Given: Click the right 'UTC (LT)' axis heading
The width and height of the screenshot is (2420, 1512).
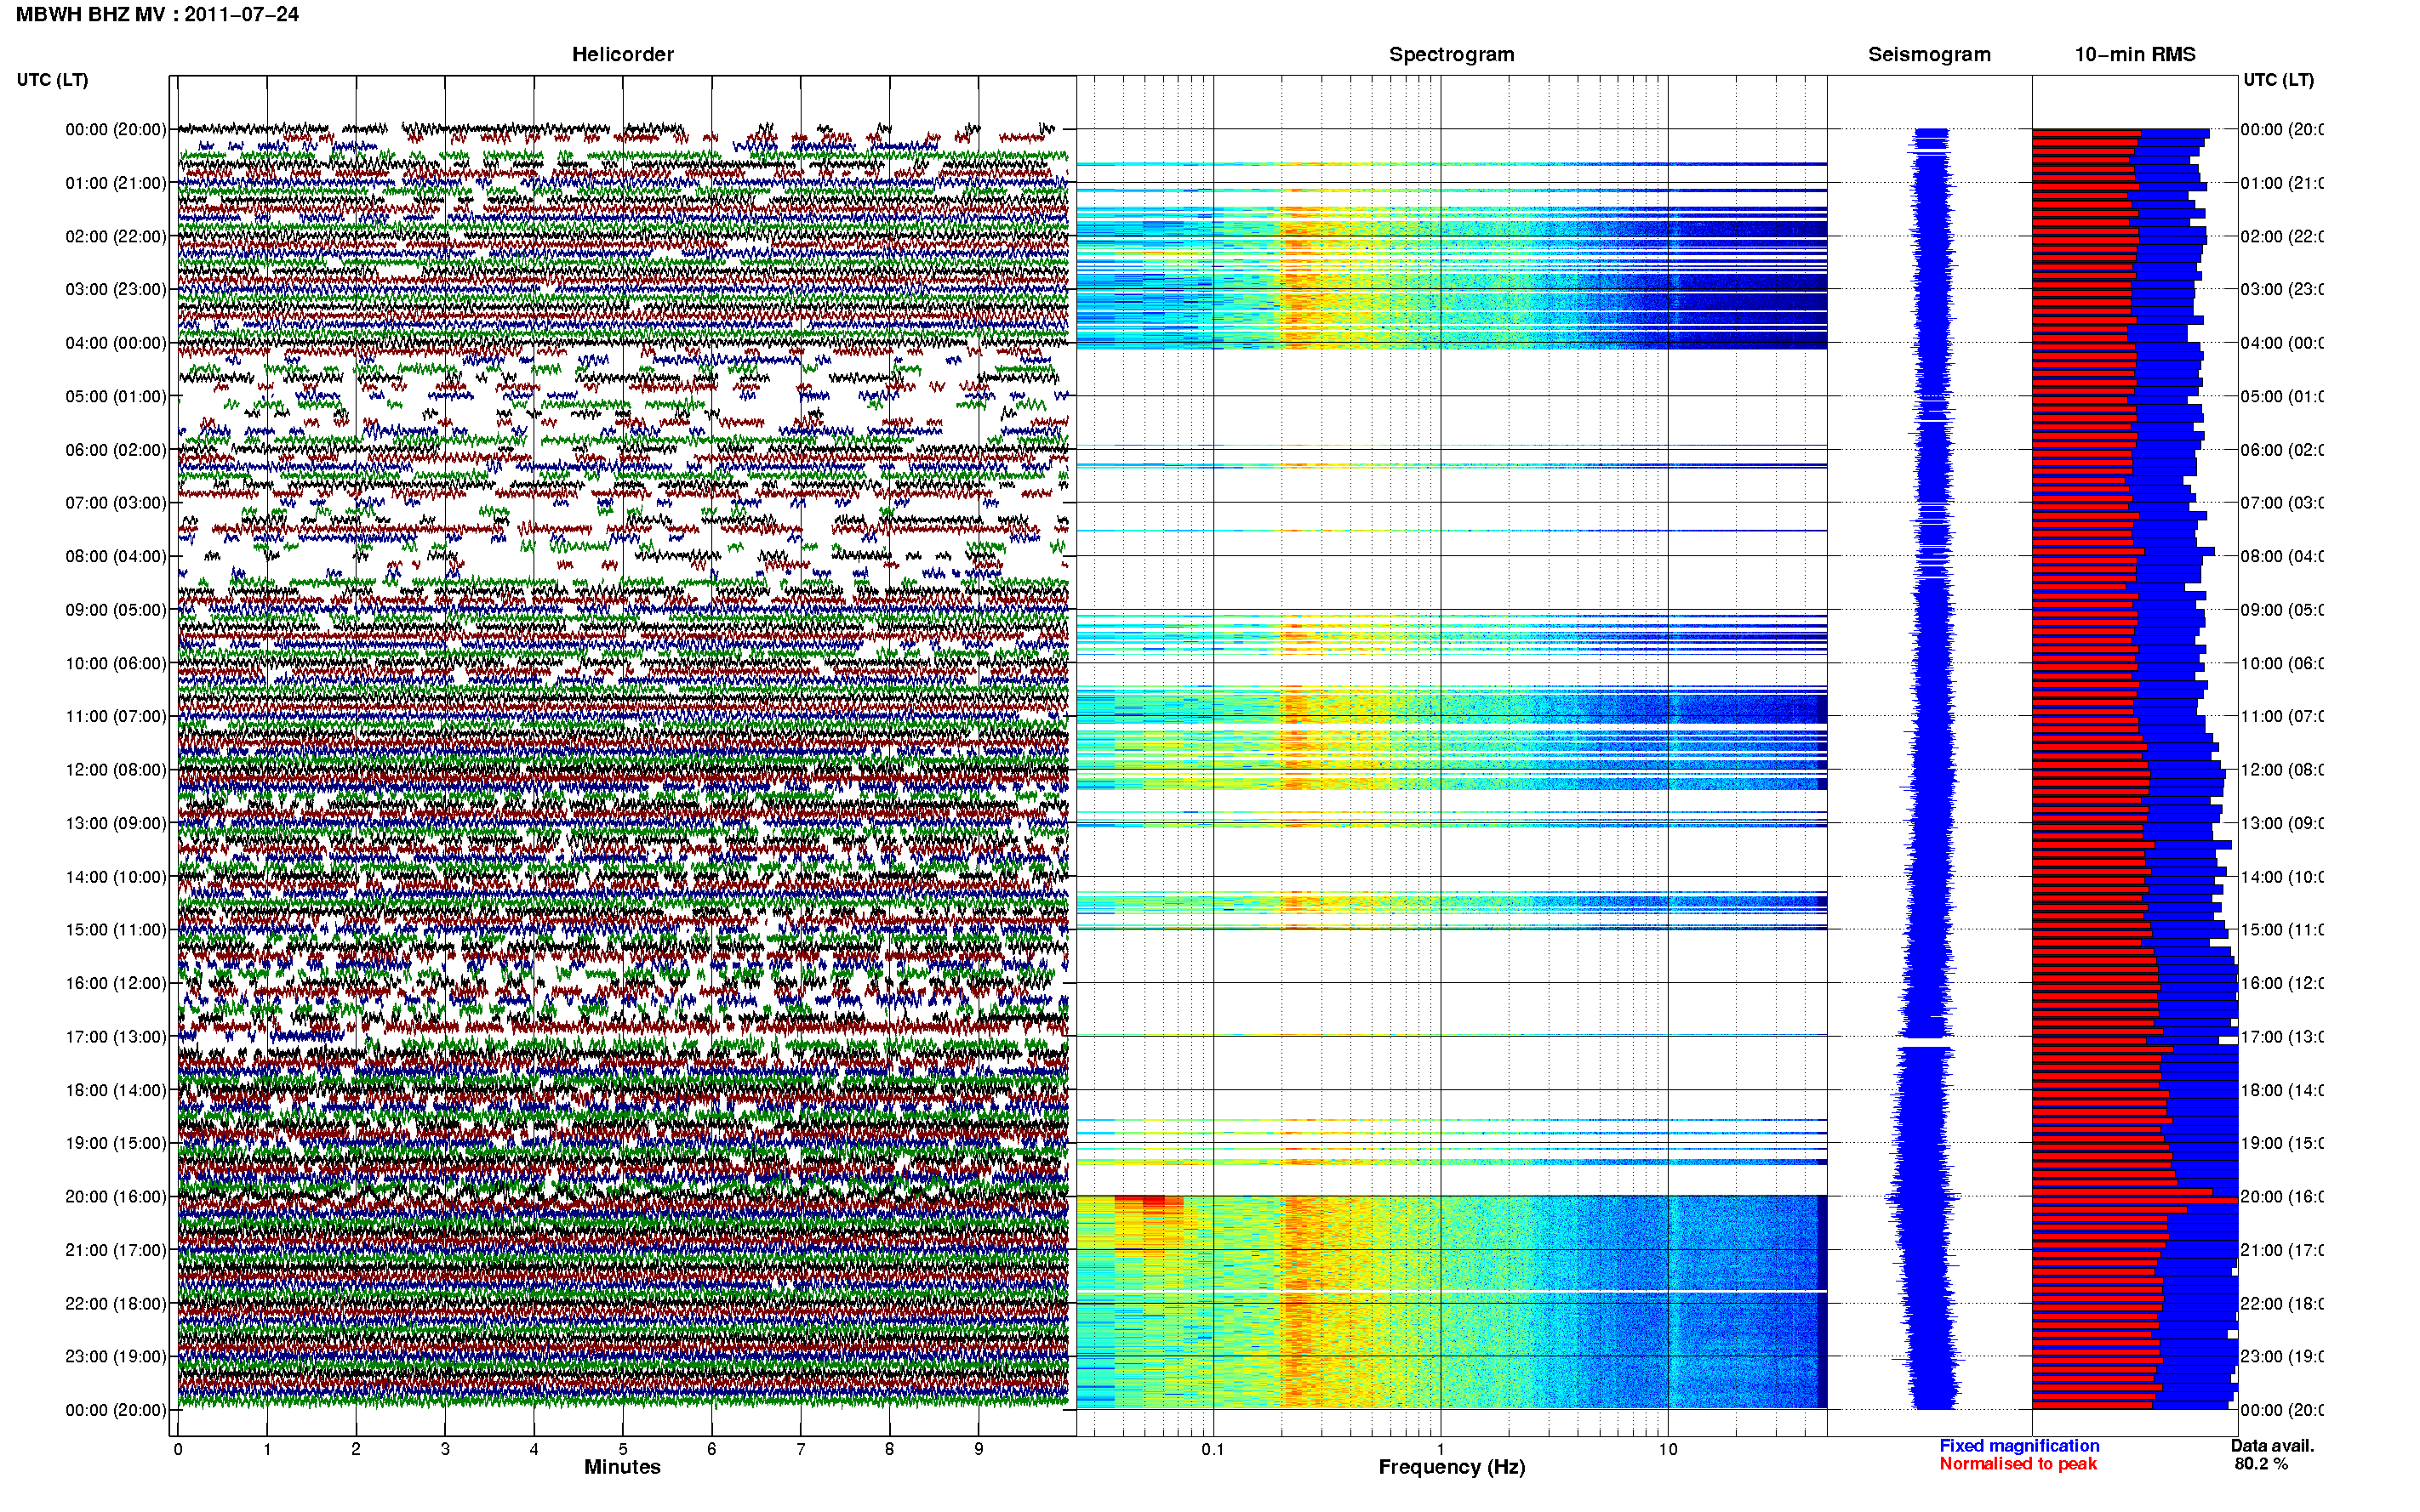Looking at the screenshot, I should click(x=2278, y=80).
